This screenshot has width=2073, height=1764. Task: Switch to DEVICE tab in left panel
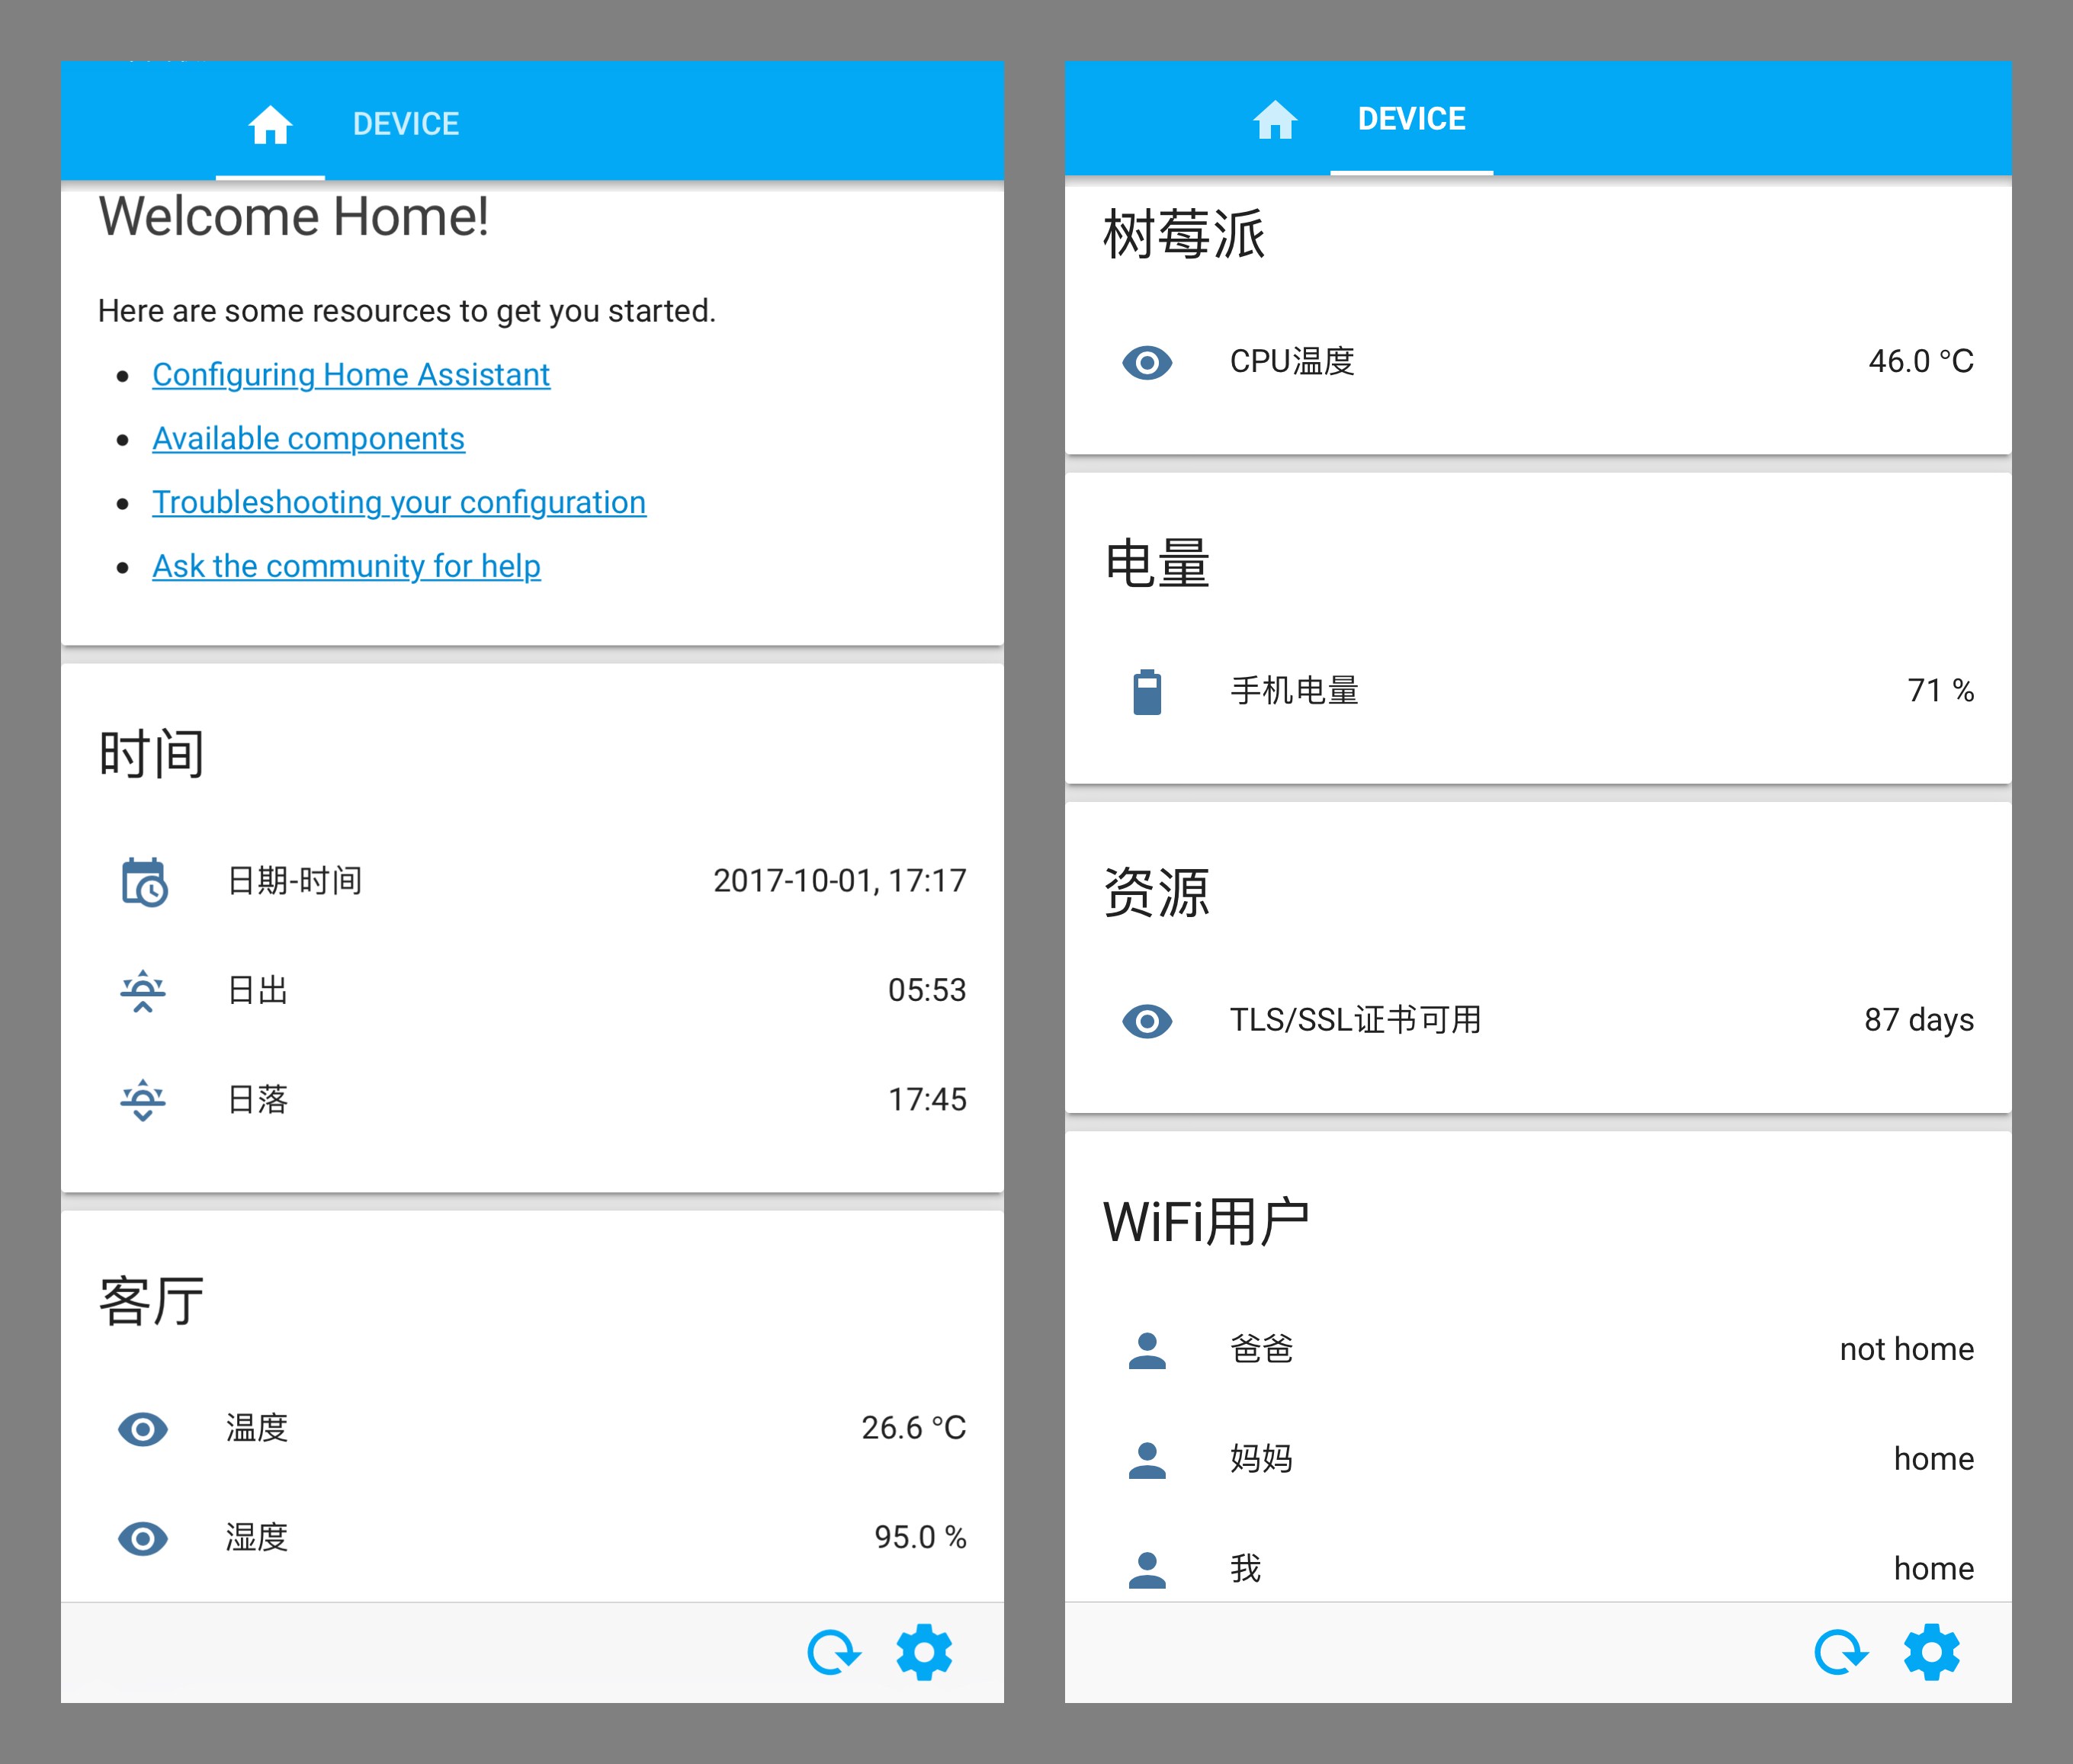[x=406, y=124]
